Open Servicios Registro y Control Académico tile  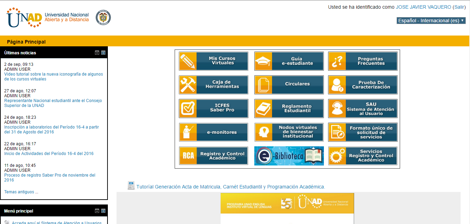tap(363, 156)
